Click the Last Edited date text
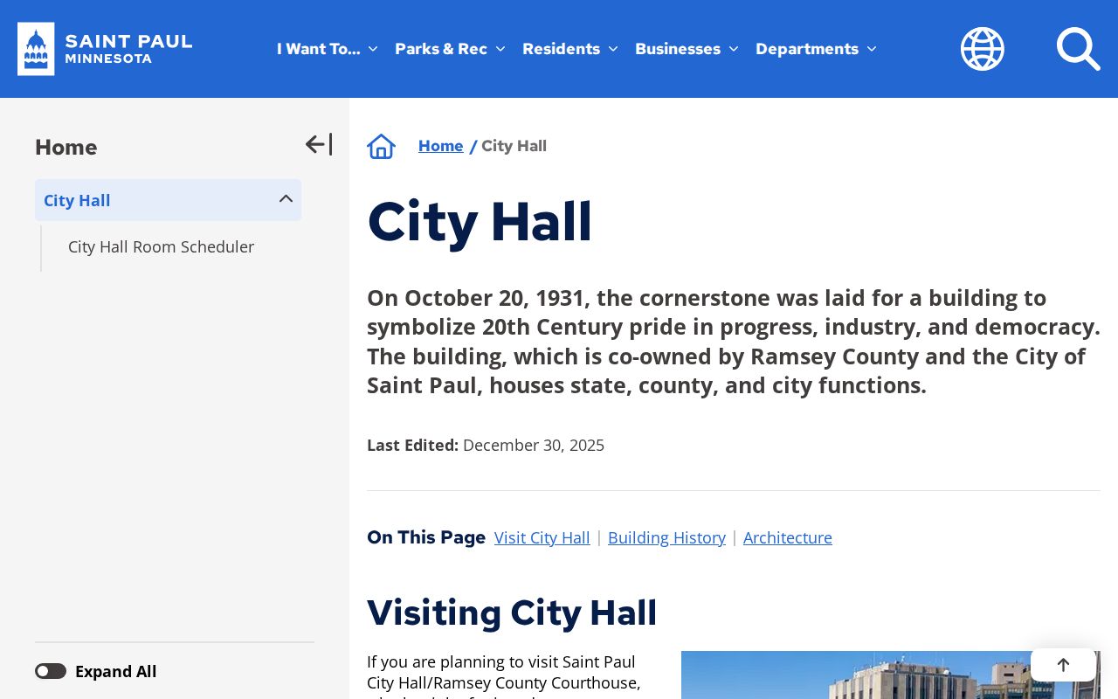This screenshot has width=1118, height=699. [x=534, y=446]
